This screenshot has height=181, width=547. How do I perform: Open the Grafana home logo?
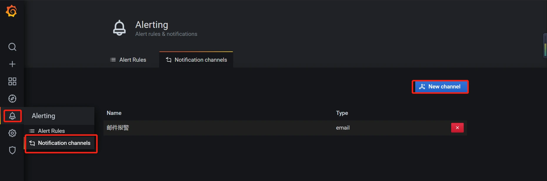[x=11, y=11]
